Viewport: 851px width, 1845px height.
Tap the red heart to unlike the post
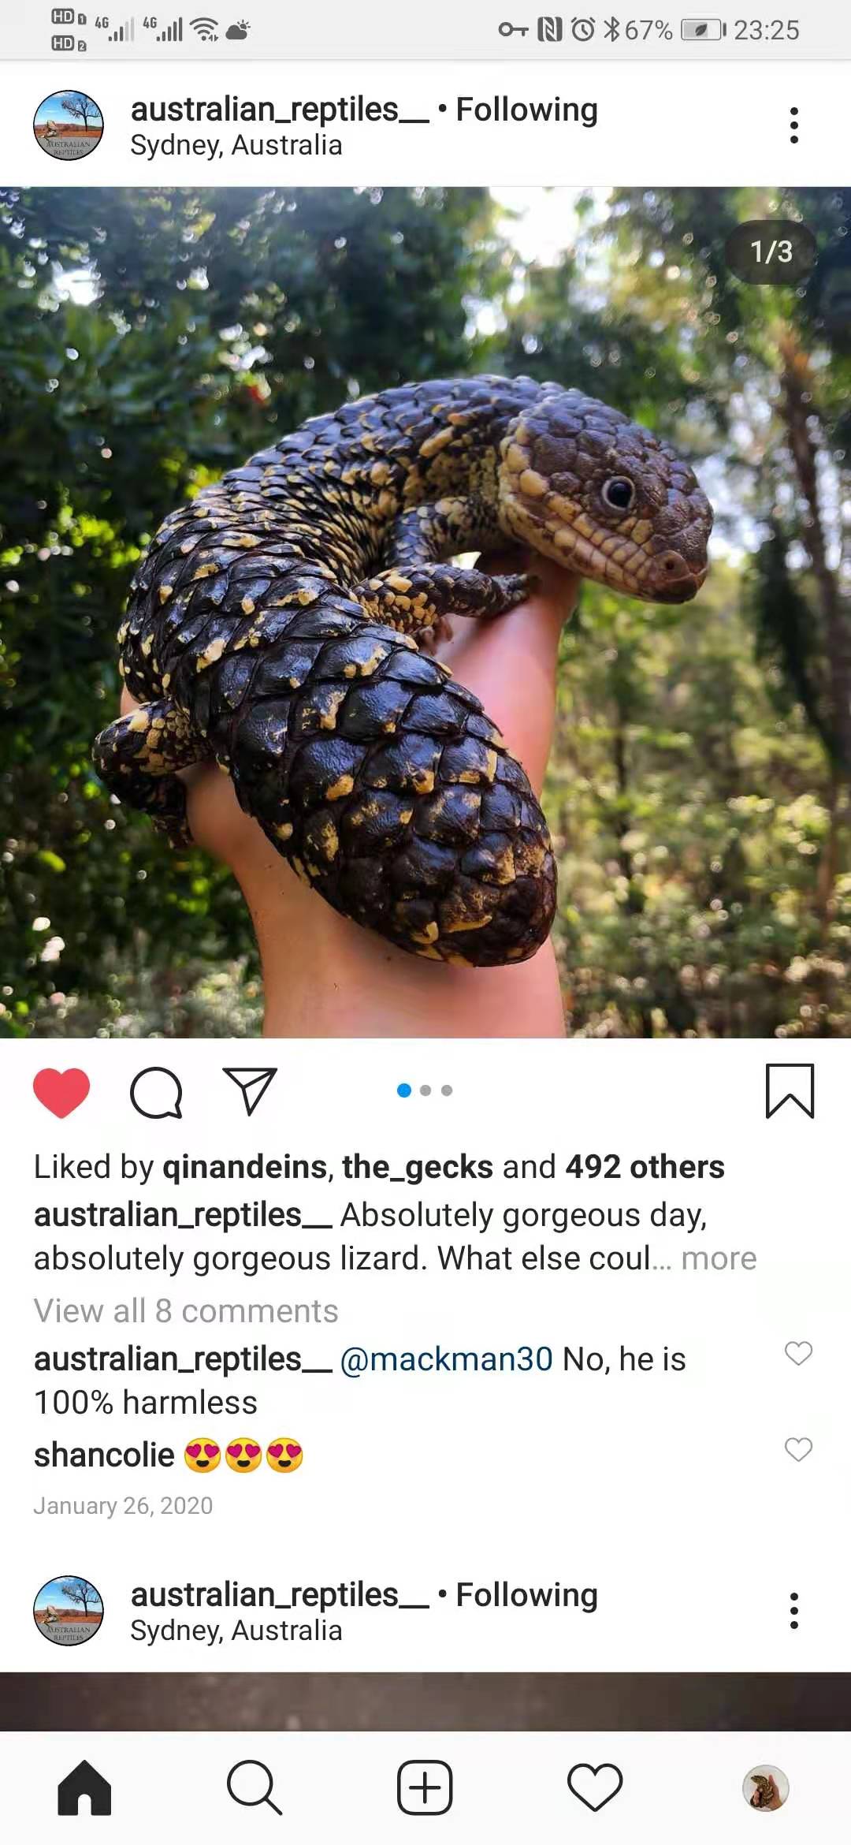coord(61,1092)
